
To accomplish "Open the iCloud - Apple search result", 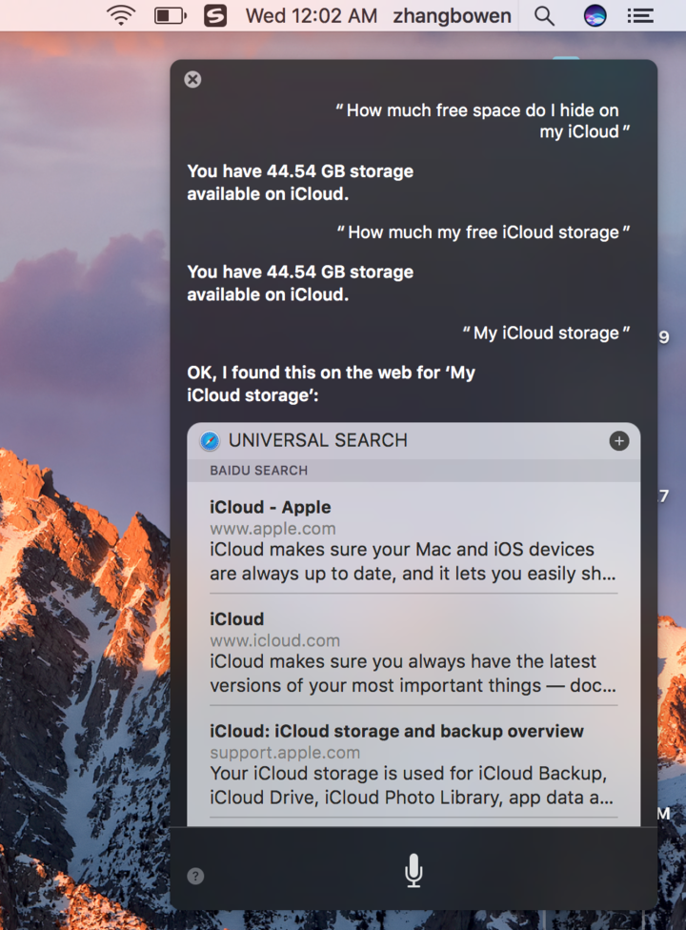I will pyautogui.click(x=414, y=539).
